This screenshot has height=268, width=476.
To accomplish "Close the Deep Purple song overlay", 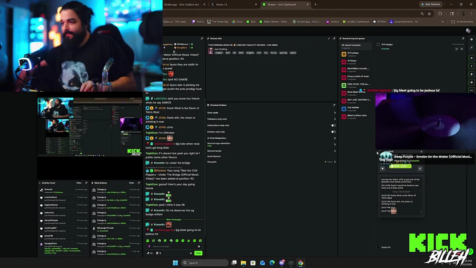I will (x=421, y=152).
